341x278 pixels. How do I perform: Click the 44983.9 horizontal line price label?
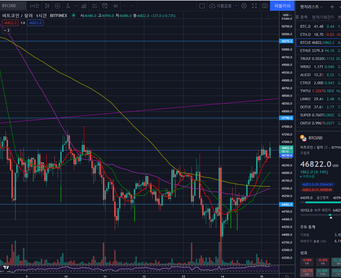(x=286, y=204)
